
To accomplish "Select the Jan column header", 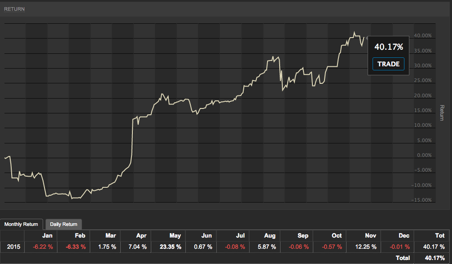I will (x=47, y=235).
